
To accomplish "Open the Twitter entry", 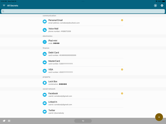I will click(83, 111).
